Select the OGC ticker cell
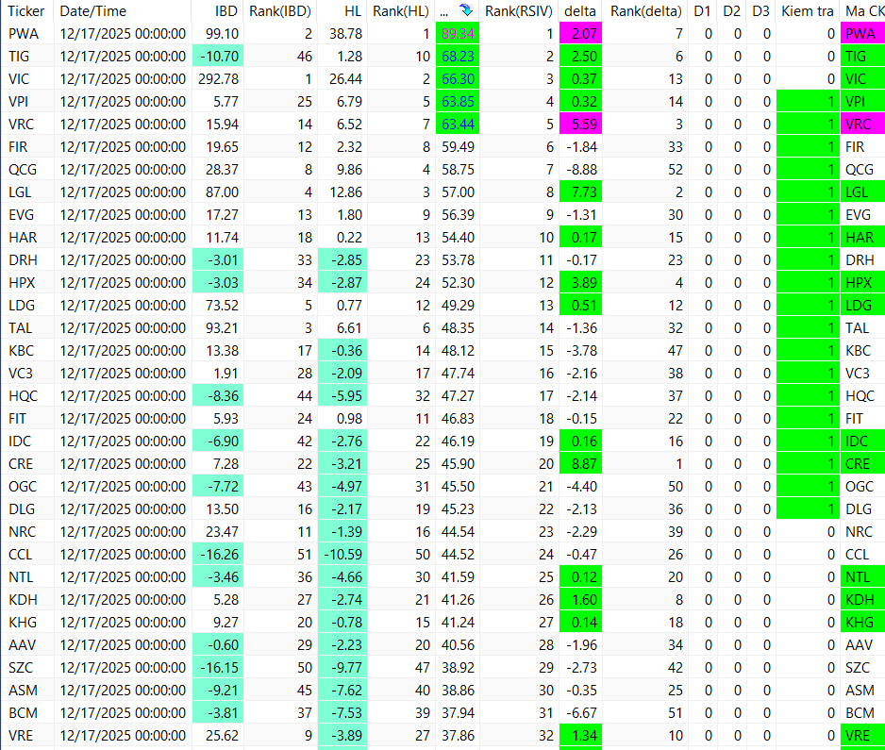 pyautogui.click(x=28, y=487)
